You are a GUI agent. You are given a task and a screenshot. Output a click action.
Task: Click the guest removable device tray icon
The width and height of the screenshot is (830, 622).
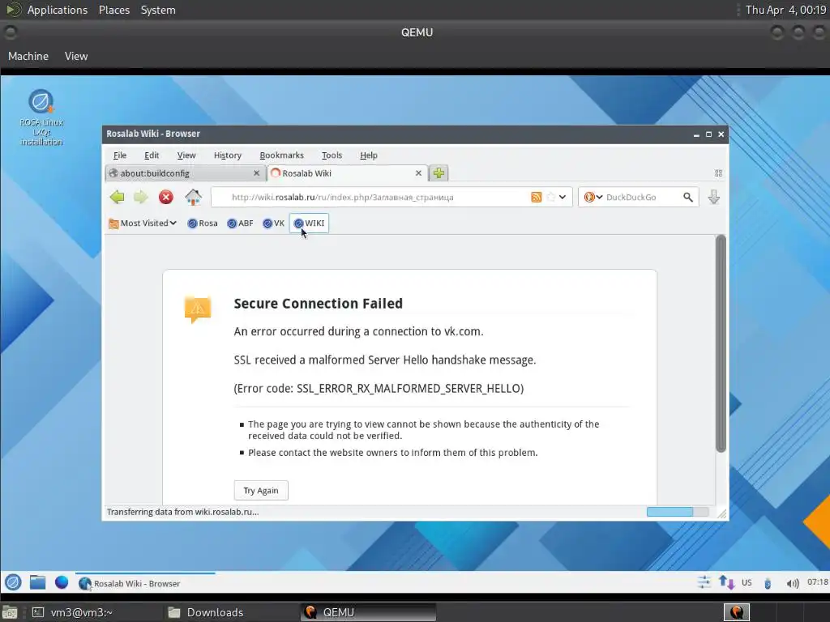768,583
